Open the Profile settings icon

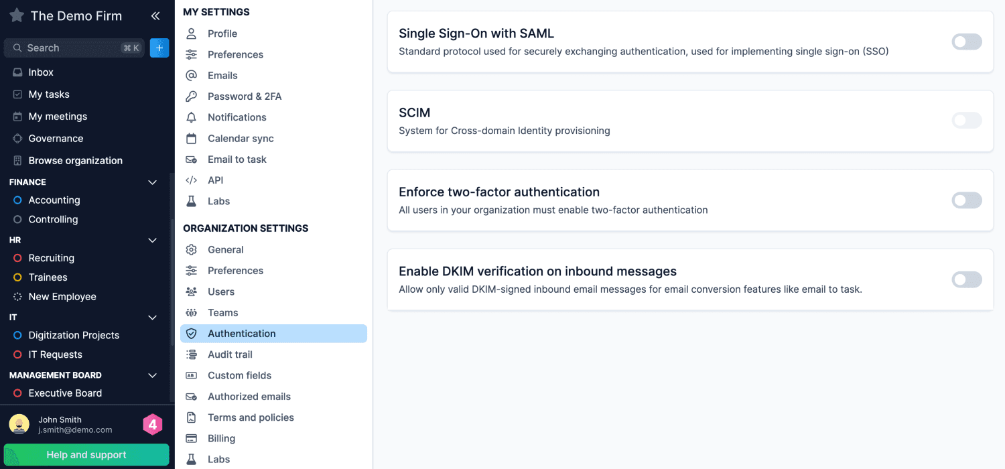[192, 33]
